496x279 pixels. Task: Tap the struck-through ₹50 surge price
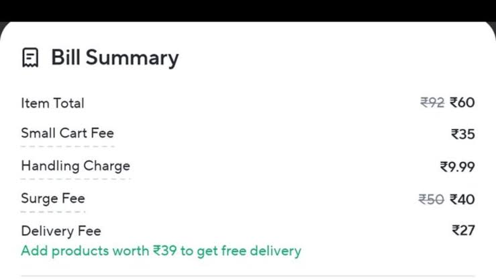432,199
